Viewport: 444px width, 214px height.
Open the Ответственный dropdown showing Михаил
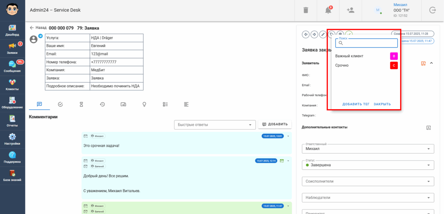pos(368,149)
